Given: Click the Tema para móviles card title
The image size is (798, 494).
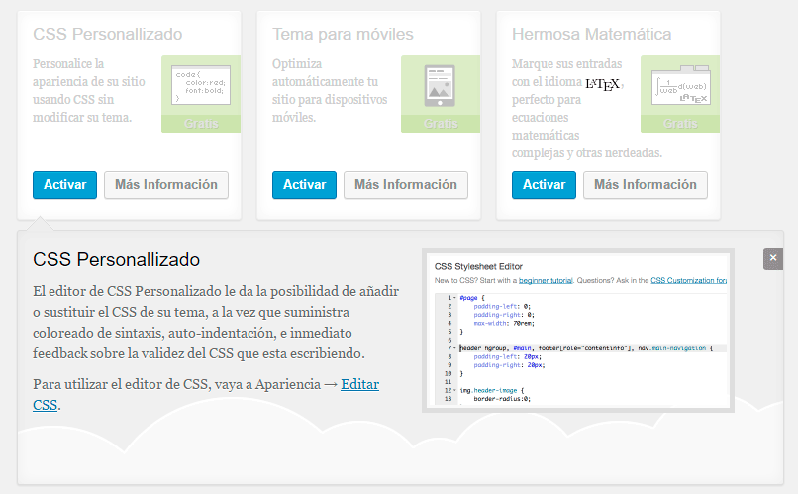Looking at the screenshot, I should point(343,35).
